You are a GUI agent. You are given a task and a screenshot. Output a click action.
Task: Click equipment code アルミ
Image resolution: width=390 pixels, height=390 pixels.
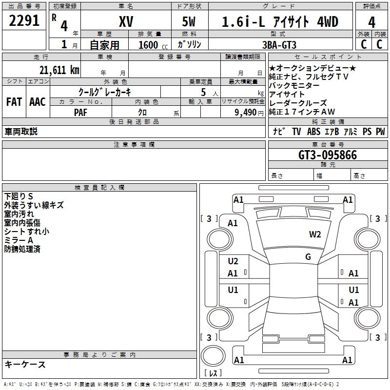pyautogui.click(x=351, y=131)
